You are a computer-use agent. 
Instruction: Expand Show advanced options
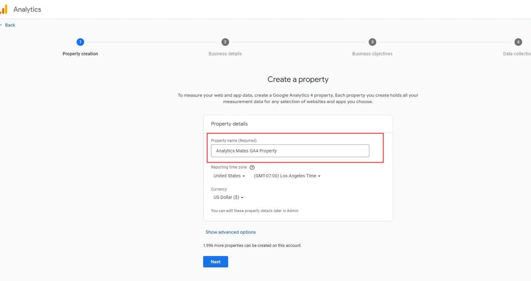click(231, 232)
